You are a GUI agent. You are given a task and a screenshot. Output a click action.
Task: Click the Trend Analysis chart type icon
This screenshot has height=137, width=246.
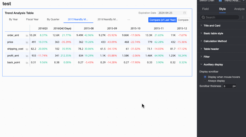(220, 1)
